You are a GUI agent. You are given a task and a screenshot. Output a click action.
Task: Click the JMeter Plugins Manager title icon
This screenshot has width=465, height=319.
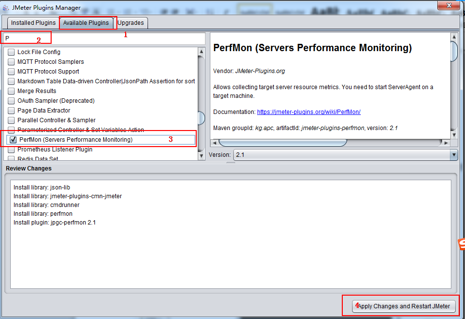pyautogui.click(x=6, y=8)
